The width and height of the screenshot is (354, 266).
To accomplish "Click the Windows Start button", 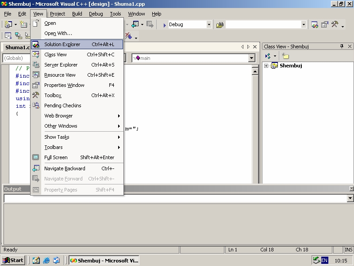I will 13,260.
